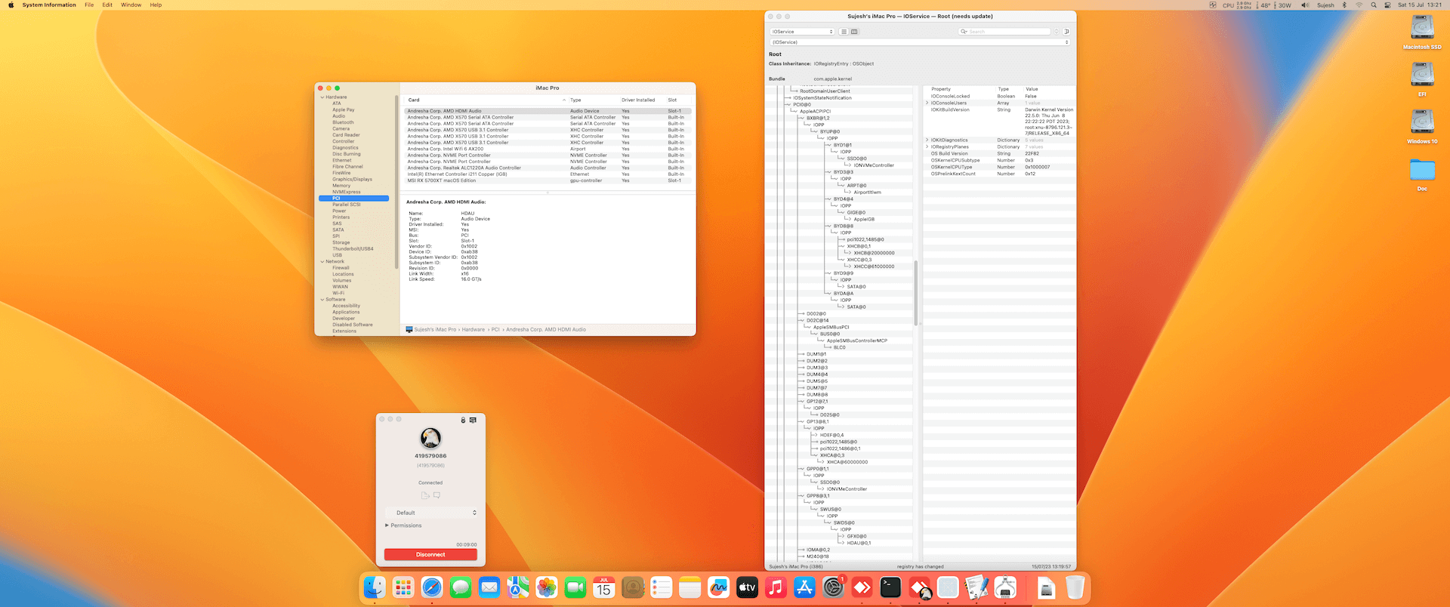
Task: Open the System Information app menu
Action: pos(49,5)
